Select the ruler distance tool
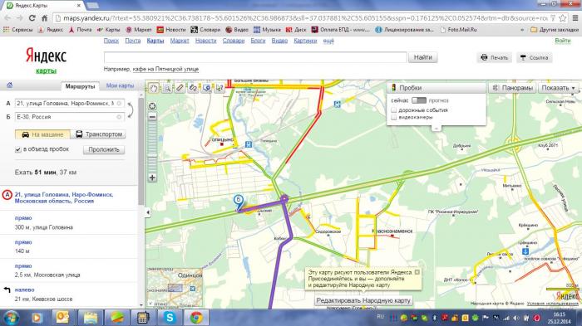Viewport: 582px width, 326px height. click(x=180, y=88)
